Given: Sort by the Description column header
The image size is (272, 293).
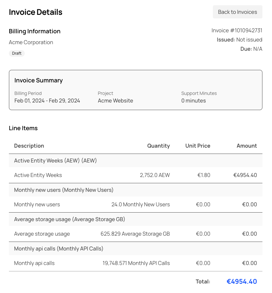Looking at the screenshot, I should pyautogui.click(x=29, y=146).
